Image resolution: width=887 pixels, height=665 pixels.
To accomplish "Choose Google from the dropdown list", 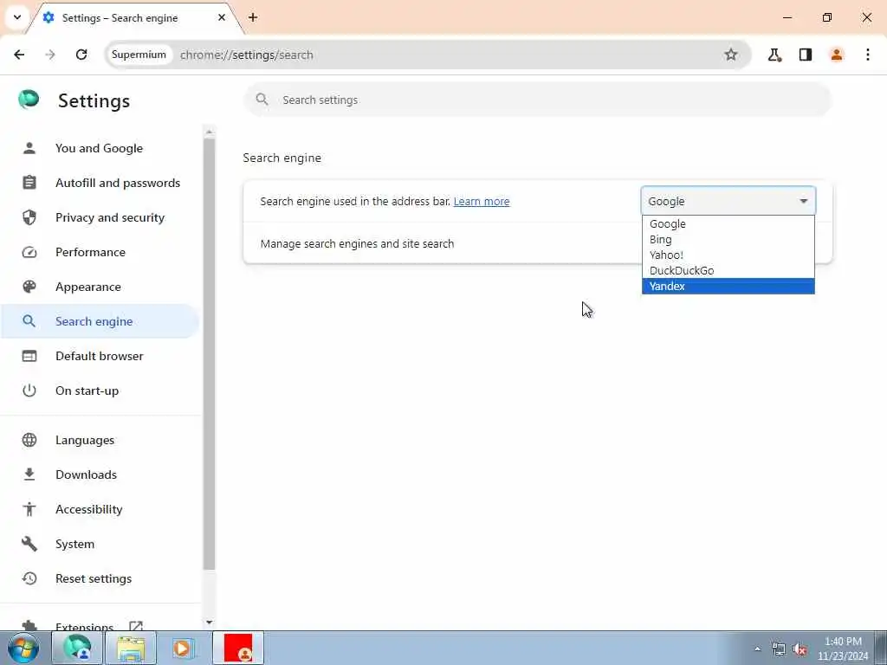I will pyautogui.click(x=728, y=224).
